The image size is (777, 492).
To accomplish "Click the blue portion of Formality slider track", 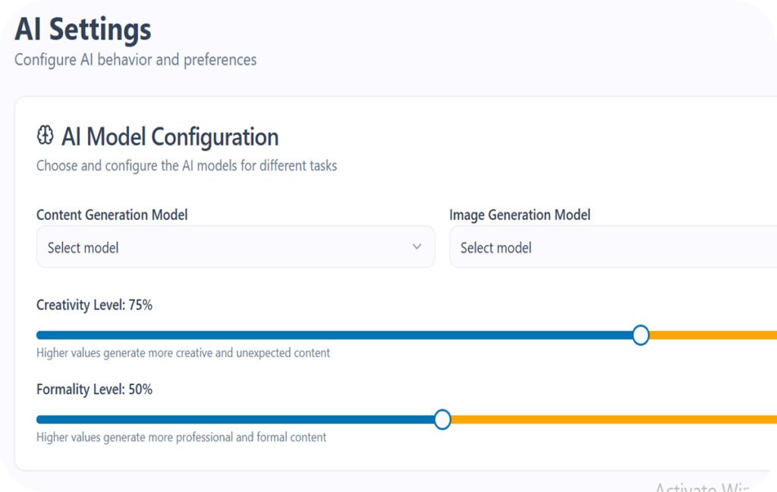I will tap(235, 419).
